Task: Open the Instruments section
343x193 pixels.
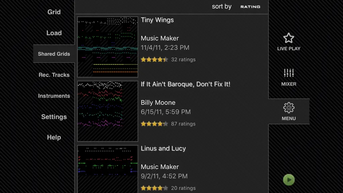Action: (54, 96)
